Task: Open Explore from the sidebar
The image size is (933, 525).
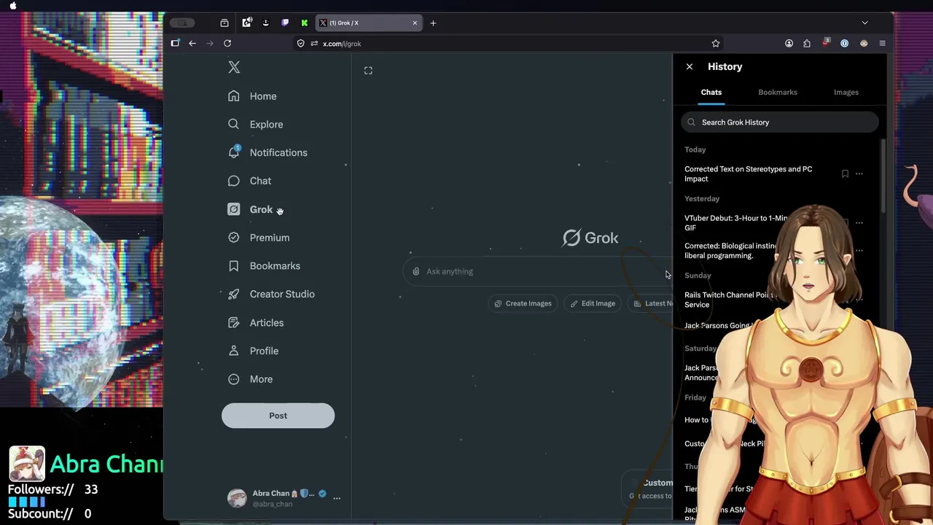Action: point(266,125)
